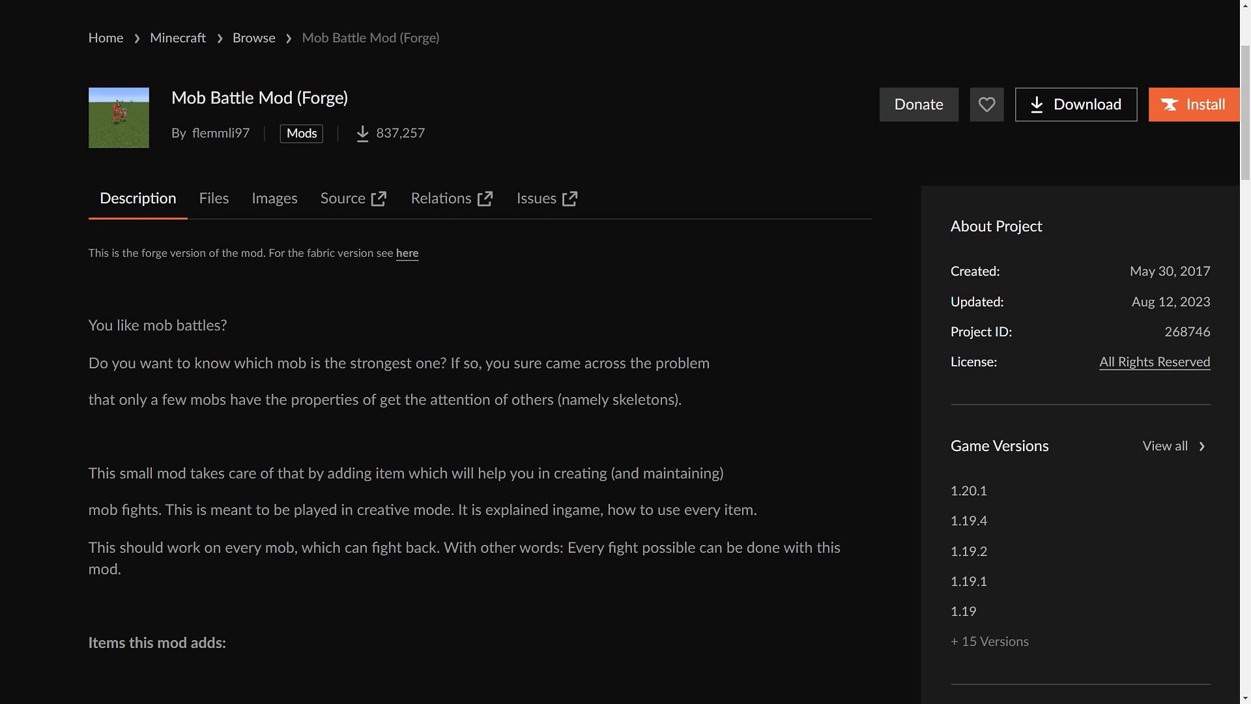Expand the + 15 Versions list
This screenshot has width=1251, height=704.
click(x=990, y=641)
